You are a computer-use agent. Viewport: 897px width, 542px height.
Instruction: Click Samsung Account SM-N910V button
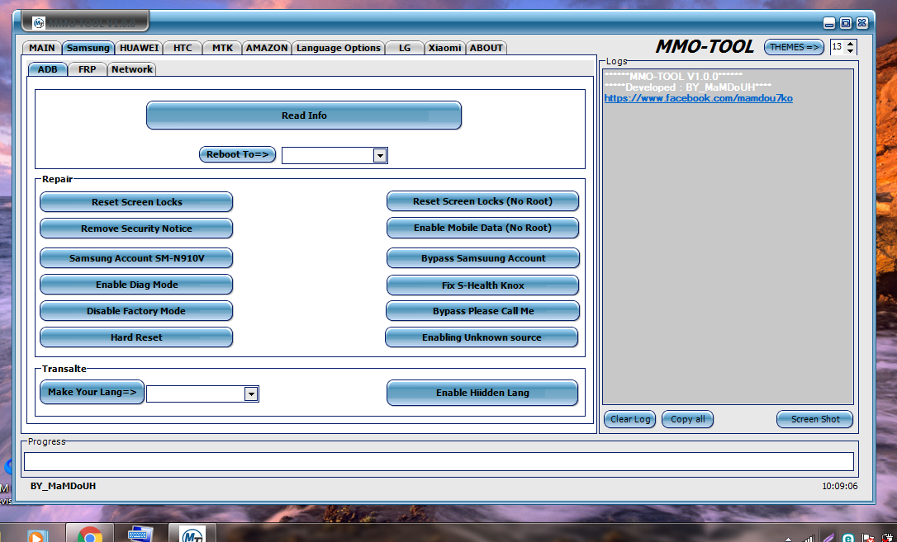coord(136,257)
